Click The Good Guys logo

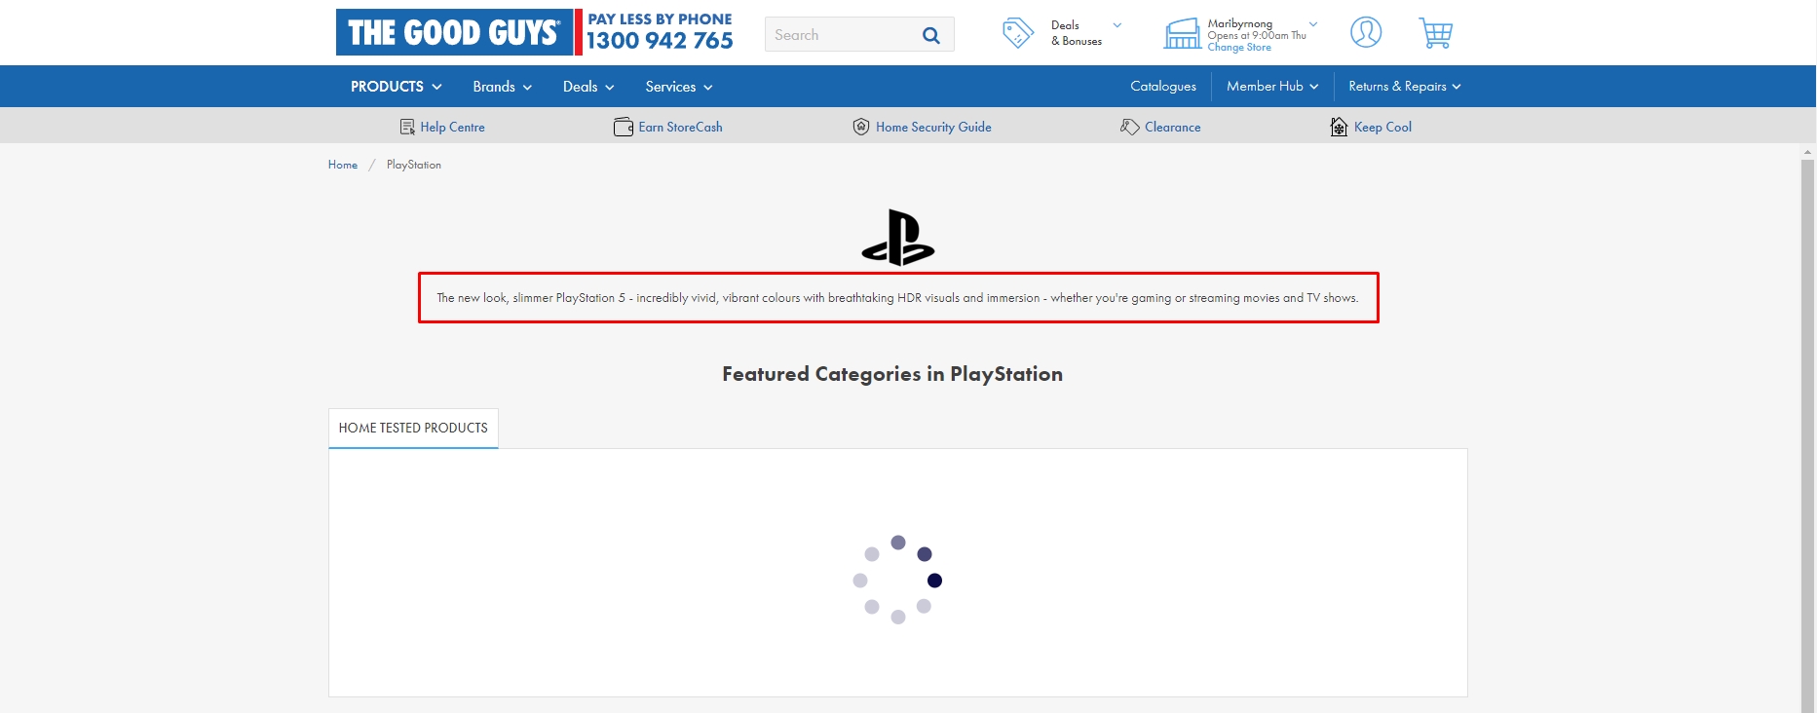click(454, 32)
